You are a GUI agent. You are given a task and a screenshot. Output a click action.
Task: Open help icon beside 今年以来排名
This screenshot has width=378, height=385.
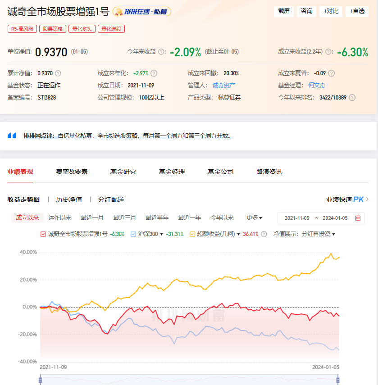pyautogui.click(x=352, y=97)
